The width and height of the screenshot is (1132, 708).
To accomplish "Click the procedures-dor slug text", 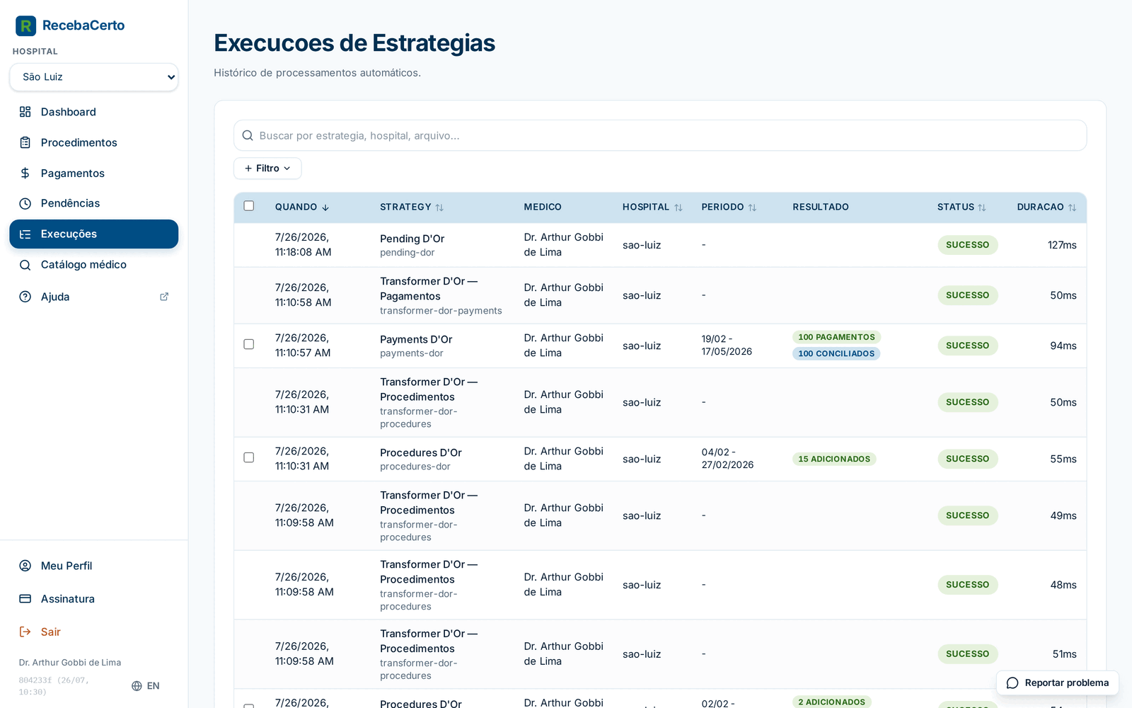I will click(x=415, y=467).
